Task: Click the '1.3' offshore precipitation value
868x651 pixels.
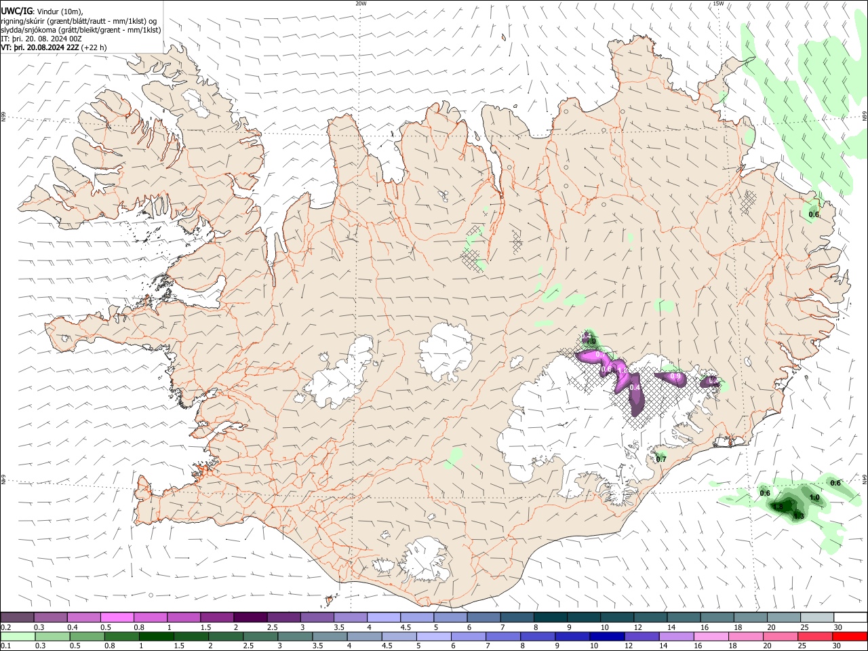Action: (799, 517)
